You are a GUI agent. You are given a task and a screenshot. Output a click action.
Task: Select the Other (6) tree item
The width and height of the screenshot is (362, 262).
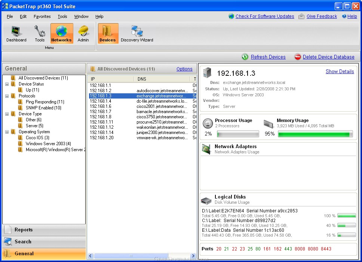pos(34,120)
